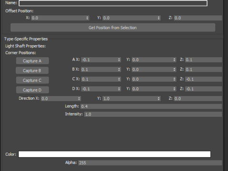Click the Length value field

click(151, 106)
